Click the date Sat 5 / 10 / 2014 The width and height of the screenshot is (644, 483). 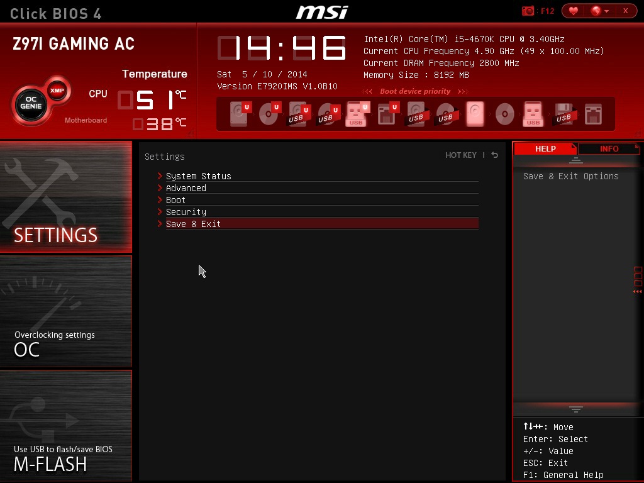pyautogui.click(x=262, y=74)
